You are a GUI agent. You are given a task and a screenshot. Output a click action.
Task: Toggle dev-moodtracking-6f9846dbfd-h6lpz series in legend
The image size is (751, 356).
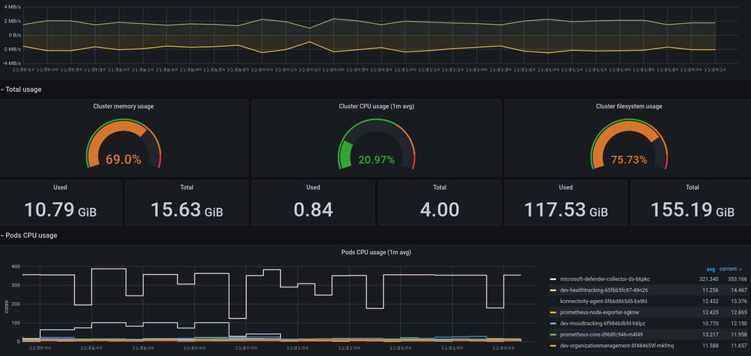[604, 323]
